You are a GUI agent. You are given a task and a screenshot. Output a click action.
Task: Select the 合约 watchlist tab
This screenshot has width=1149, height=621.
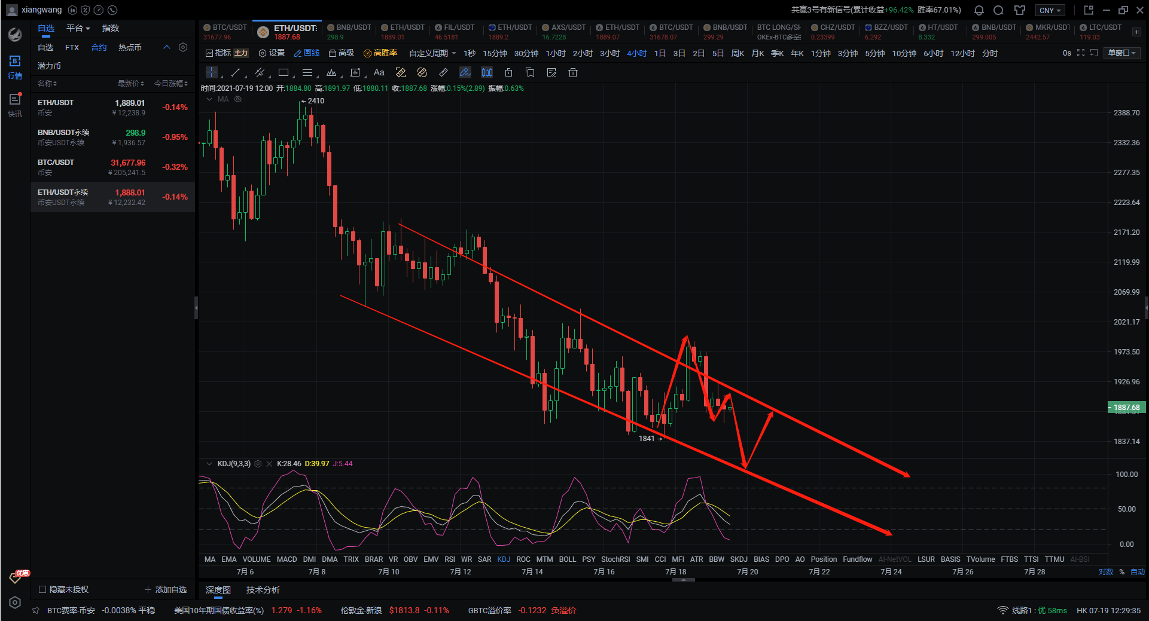click(99, 47)
